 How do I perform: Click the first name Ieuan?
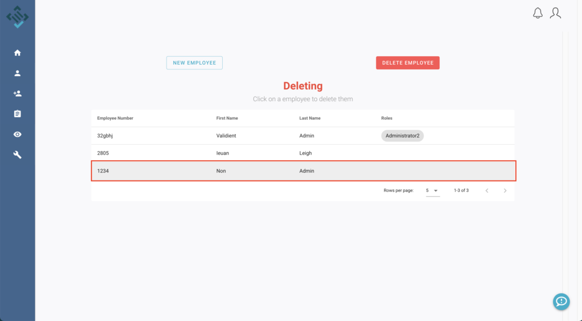pyautogui.click(x=222, y=153)
